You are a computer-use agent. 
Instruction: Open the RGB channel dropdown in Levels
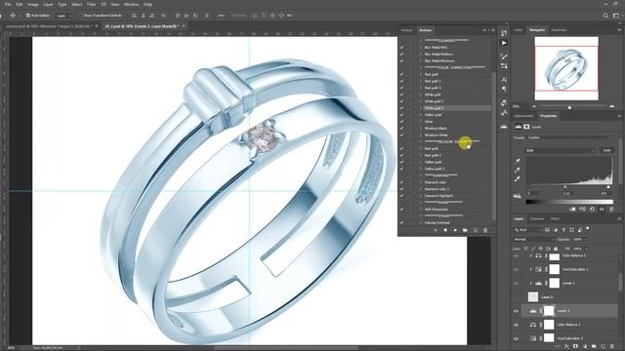pyautogui.click(x=561, y=150)
